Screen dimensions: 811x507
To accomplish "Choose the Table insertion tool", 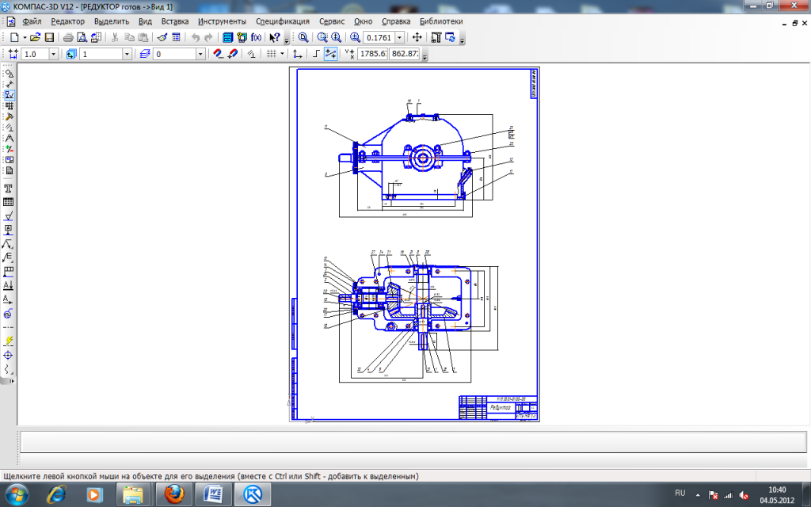I will click(8, 202).
